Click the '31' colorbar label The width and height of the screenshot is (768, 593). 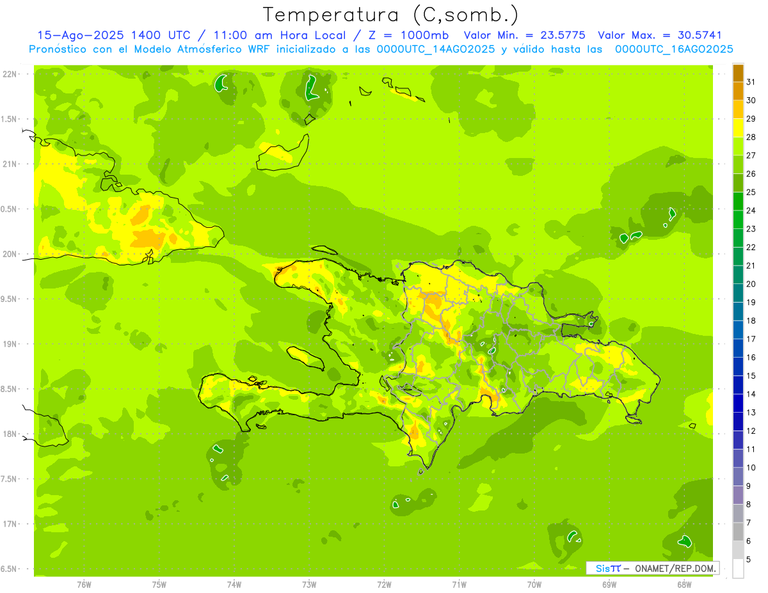[x=751, y=82]
